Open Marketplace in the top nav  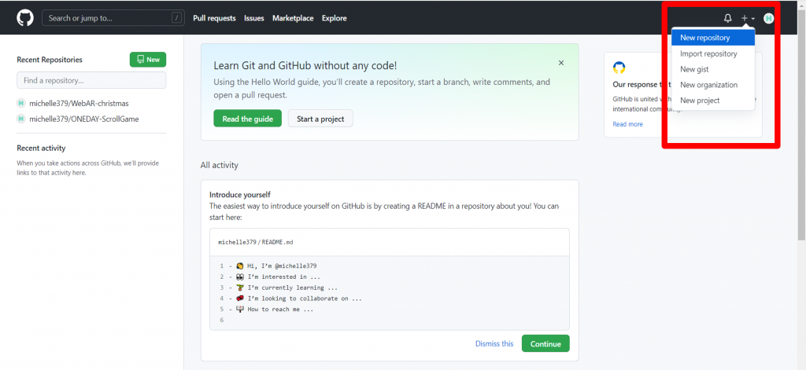(293, 18)
